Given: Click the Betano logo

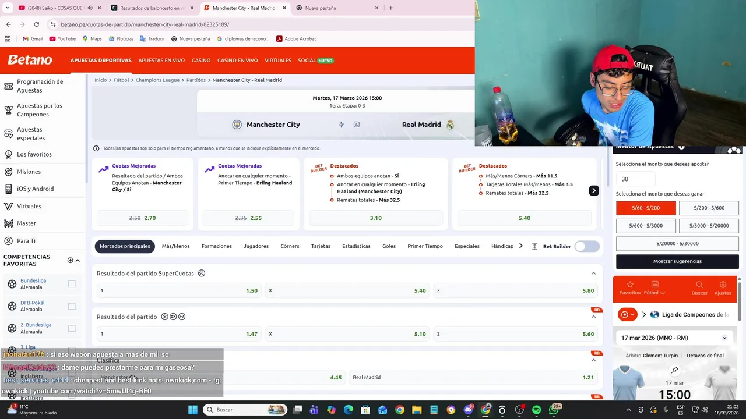Looking at the screenshot, I should click(30, 60).
